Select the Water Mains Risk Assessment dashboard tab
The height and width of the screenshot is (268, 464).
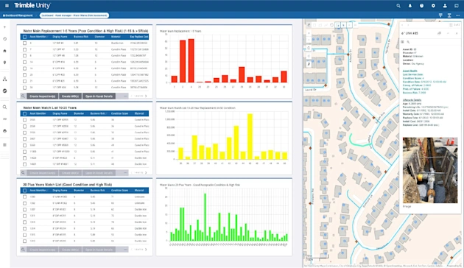[74, 15]
